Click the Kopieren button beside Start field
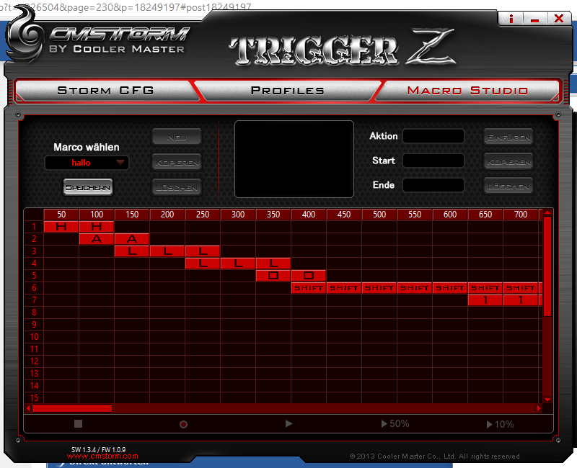 (x=508, y=161)
